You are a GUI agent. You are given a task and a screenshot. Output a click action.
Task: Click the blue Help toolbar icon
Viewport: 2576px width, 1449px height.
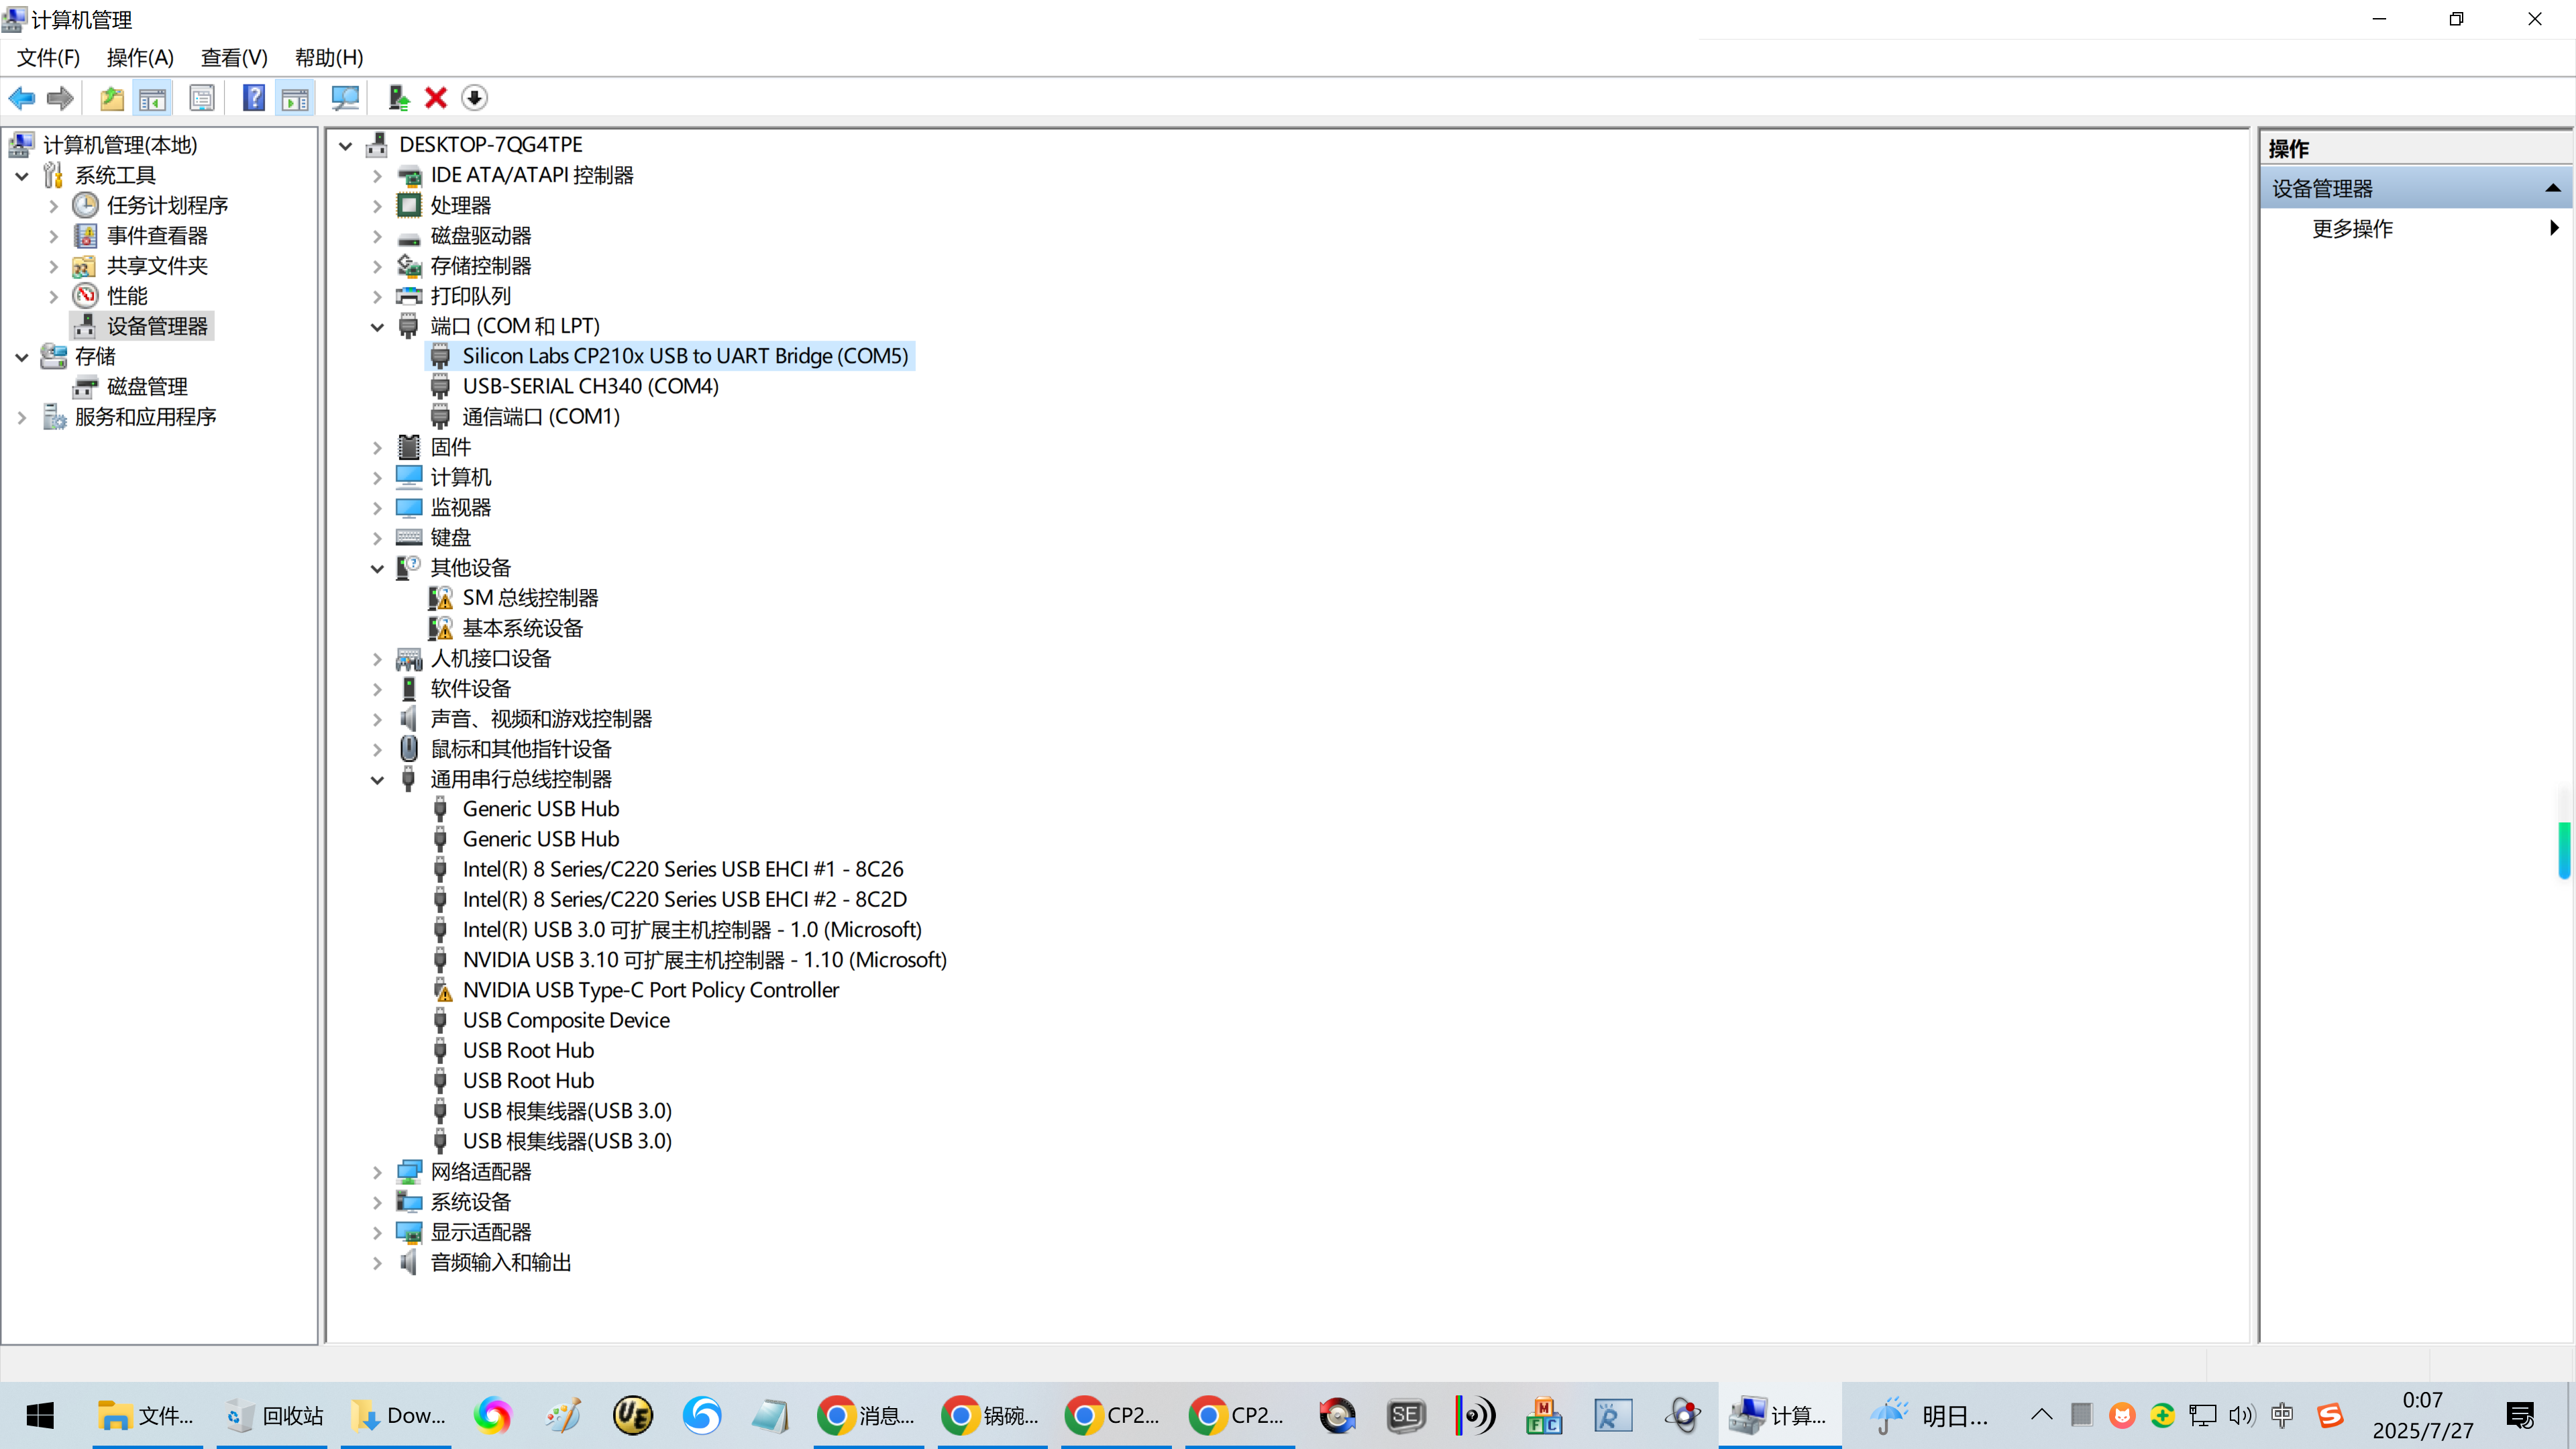click(x=254, y=98)
